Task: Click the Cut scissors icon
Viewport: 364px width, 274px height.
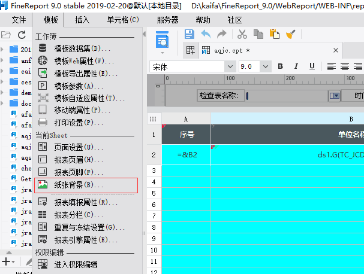Action: coord(242,34)
